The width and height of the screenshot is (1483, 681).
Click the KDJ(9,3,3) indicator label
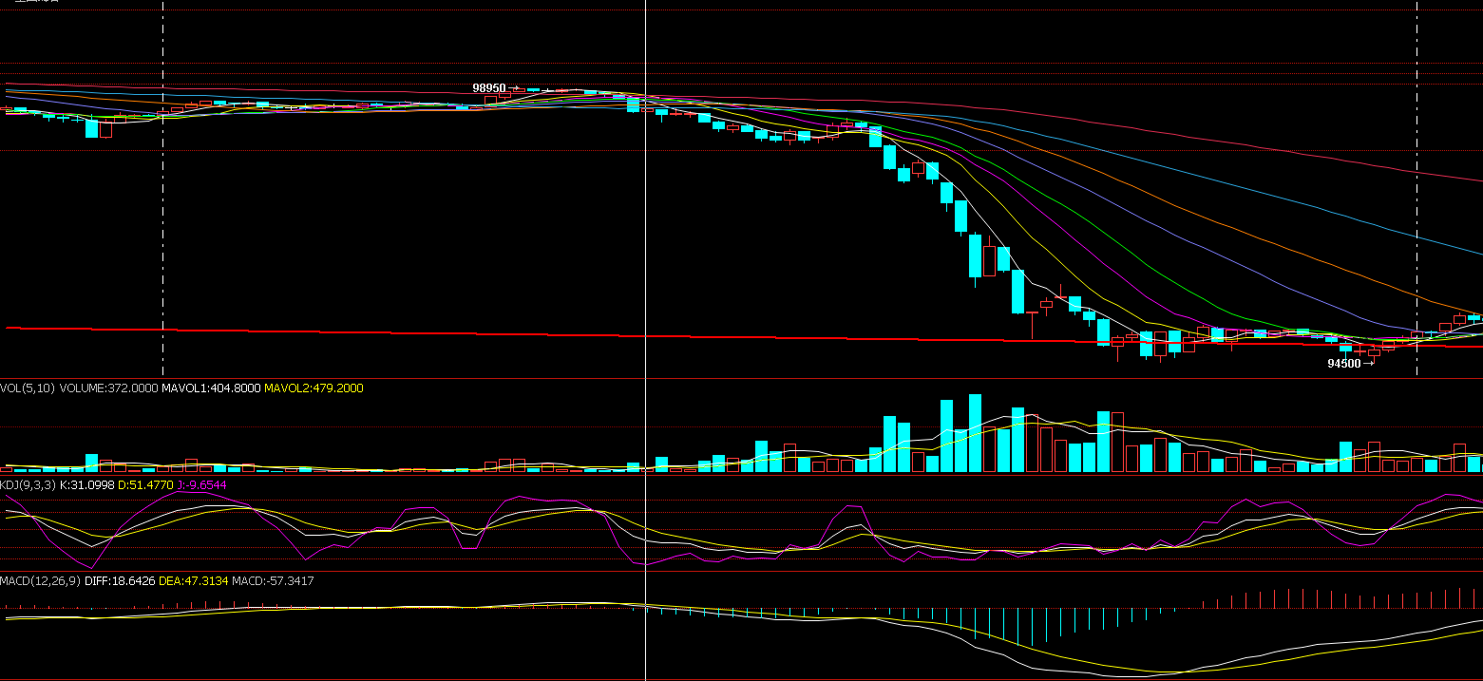(29, 484)
